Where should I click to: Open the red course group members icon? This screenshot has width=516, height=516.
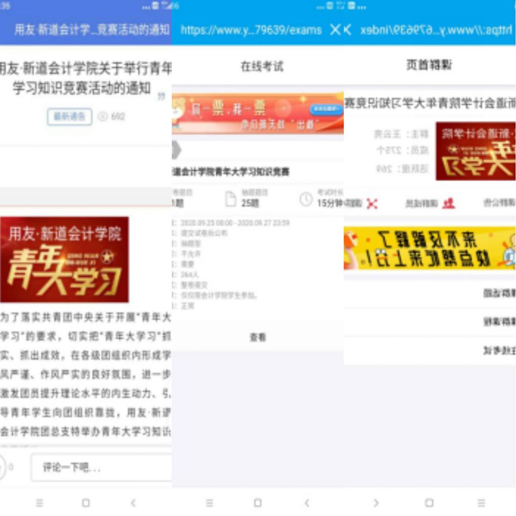pos(448,203)
